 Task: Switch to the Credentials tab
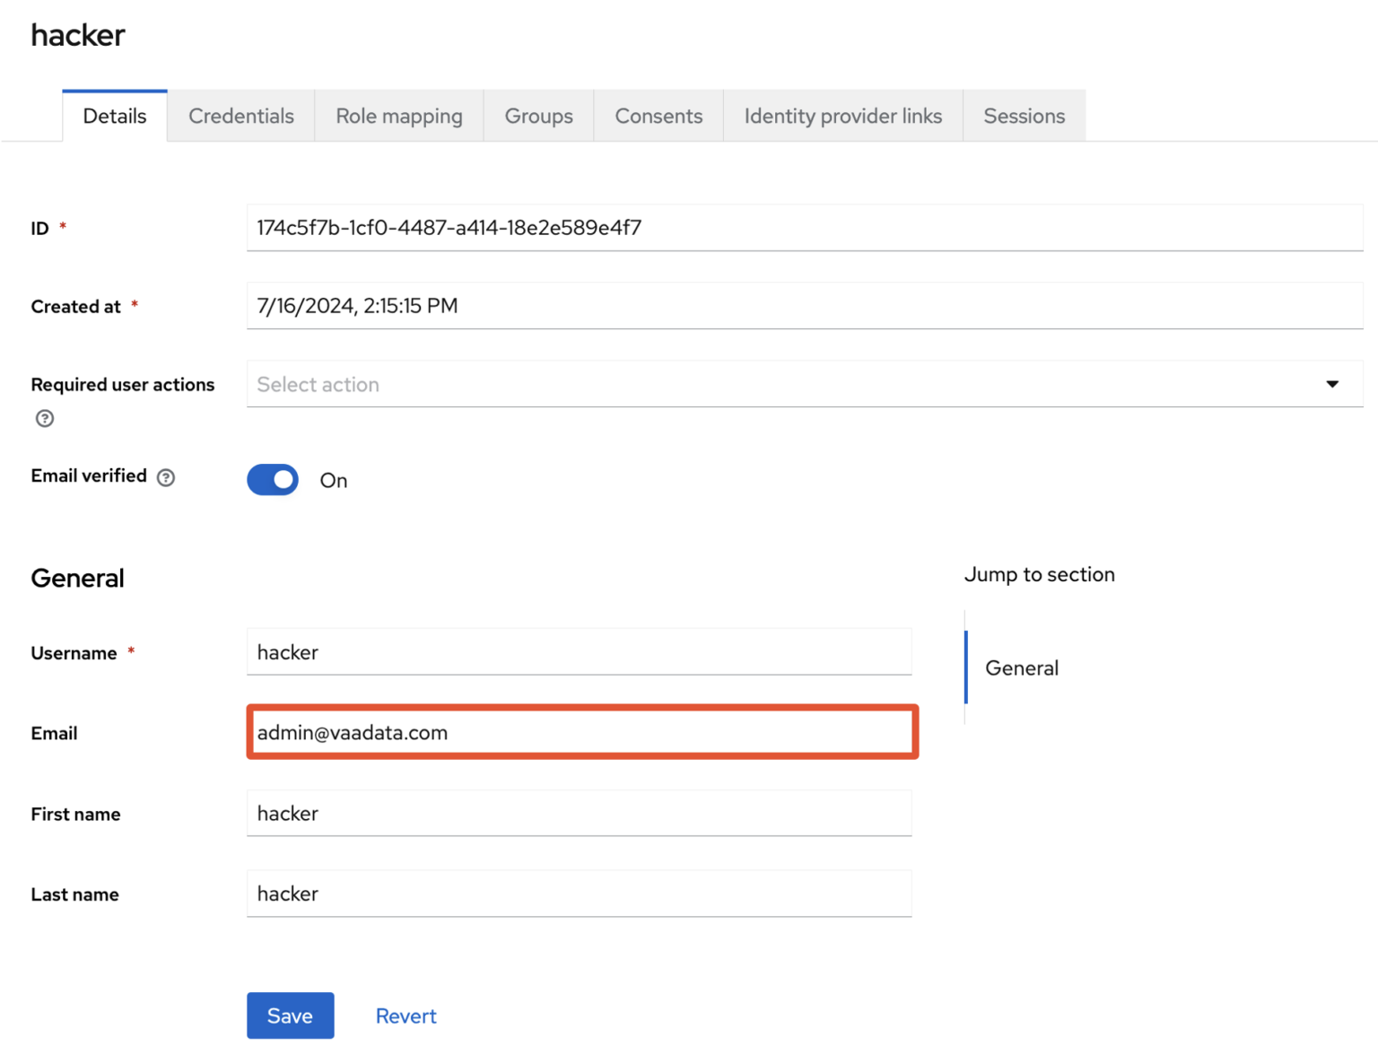pos(240,115)
